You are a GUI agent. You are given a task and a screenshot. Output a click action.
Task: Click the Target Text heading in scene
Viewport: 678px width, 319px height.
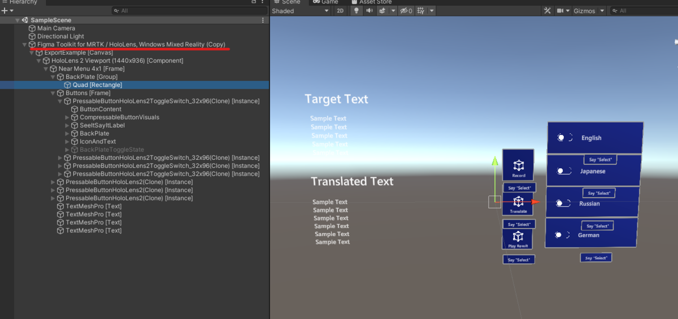pos(336,99)
